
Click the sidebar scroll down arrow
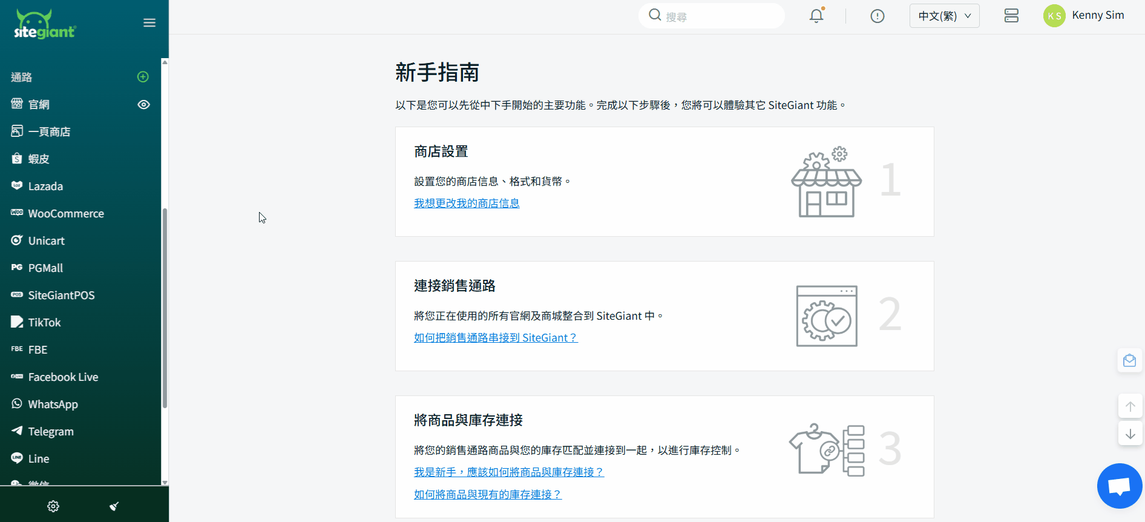(165, 482)
